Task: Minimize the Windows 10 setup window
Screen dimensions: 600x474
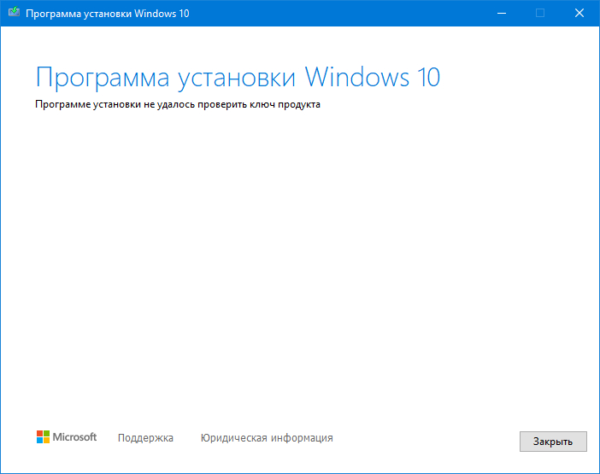Action: pos(502,14)
